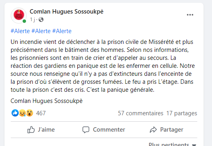View the 467 reactions count

(41, 113)
